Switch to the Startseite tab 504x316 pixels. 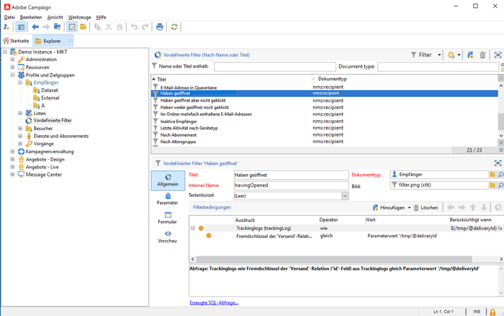coord(16,41)
